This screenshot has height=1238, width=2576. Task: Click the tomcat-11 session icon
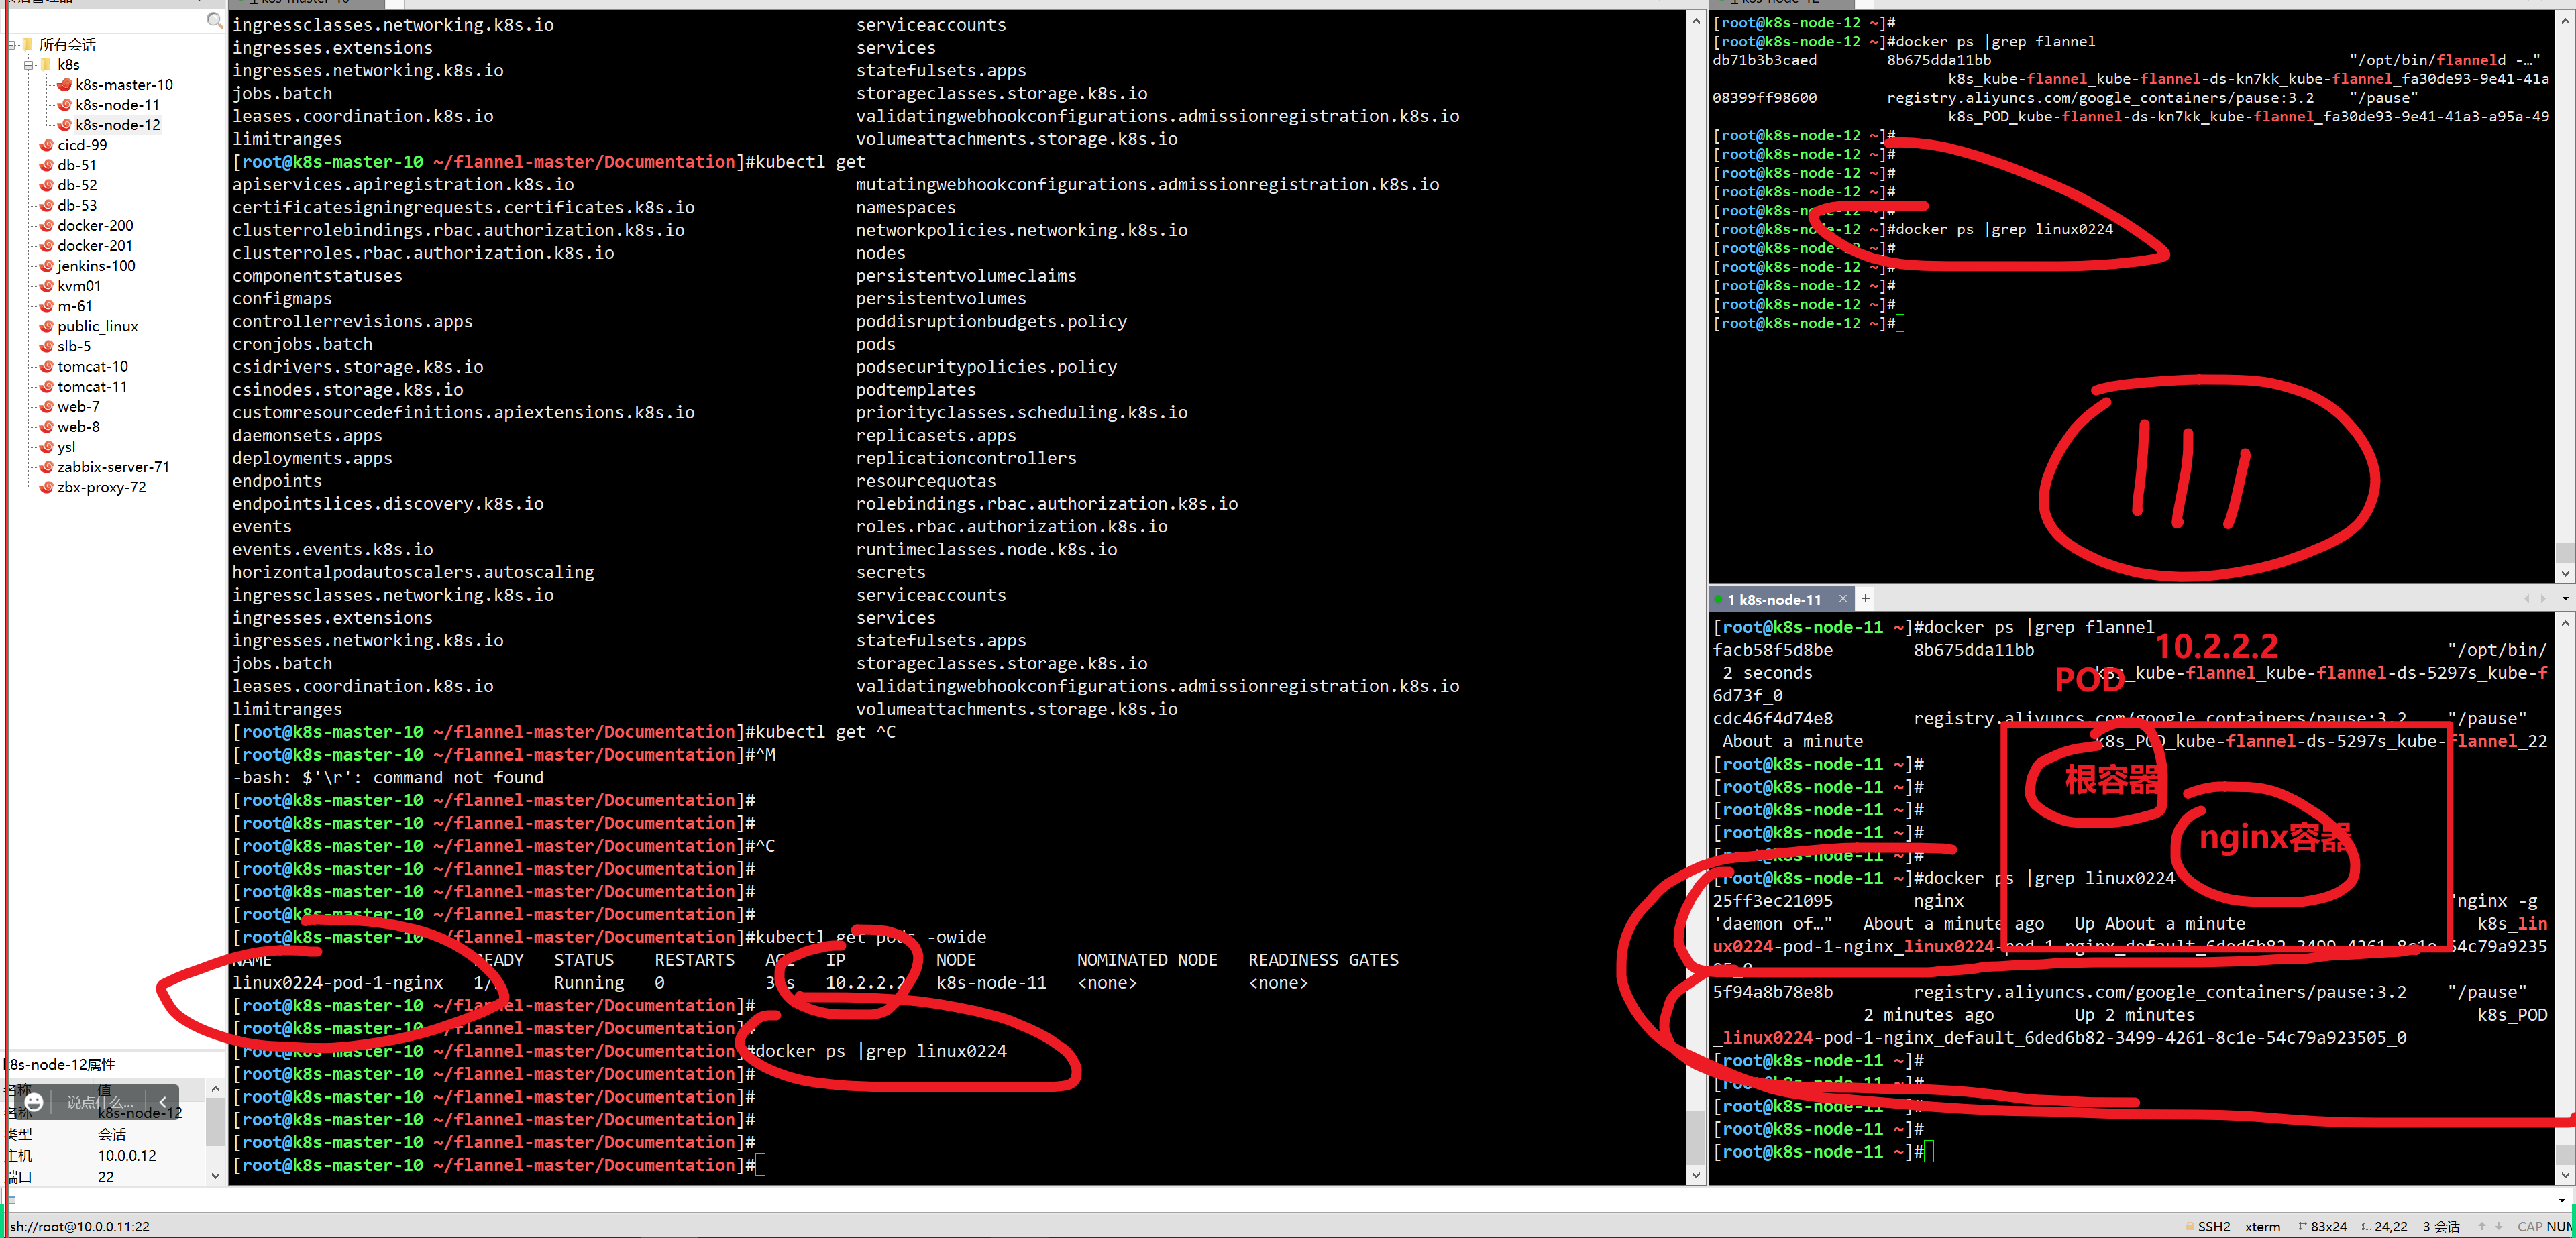coord(46,387)
